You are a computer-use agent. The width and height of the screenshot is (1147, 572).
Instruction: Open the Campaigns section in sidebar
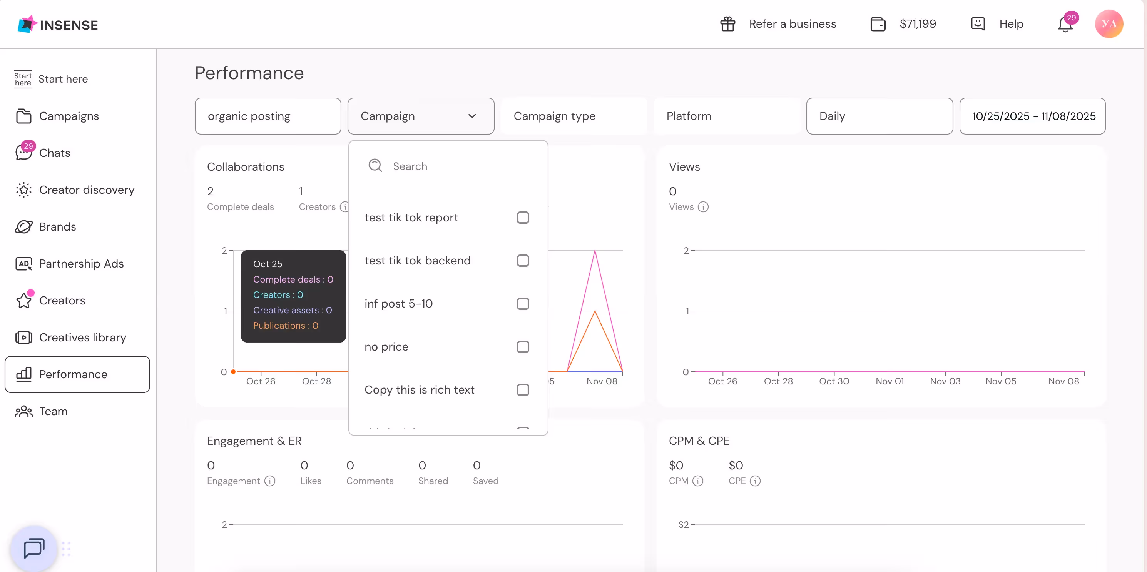pos(69,116)
